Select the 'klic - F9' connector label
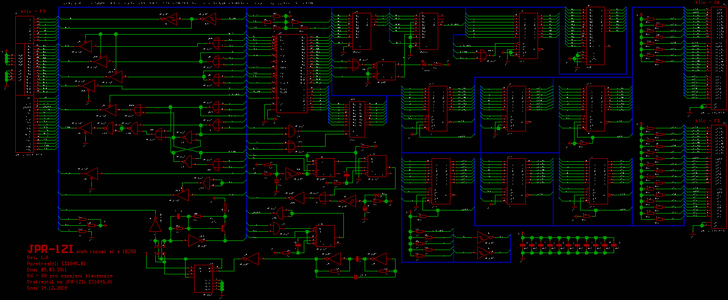 [707, 121]
